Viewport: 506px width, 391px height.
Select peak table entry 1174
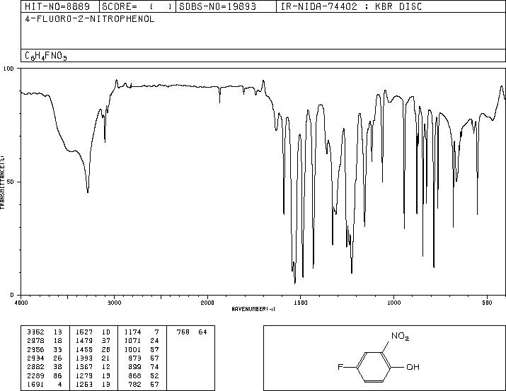[x=132, y=332]
